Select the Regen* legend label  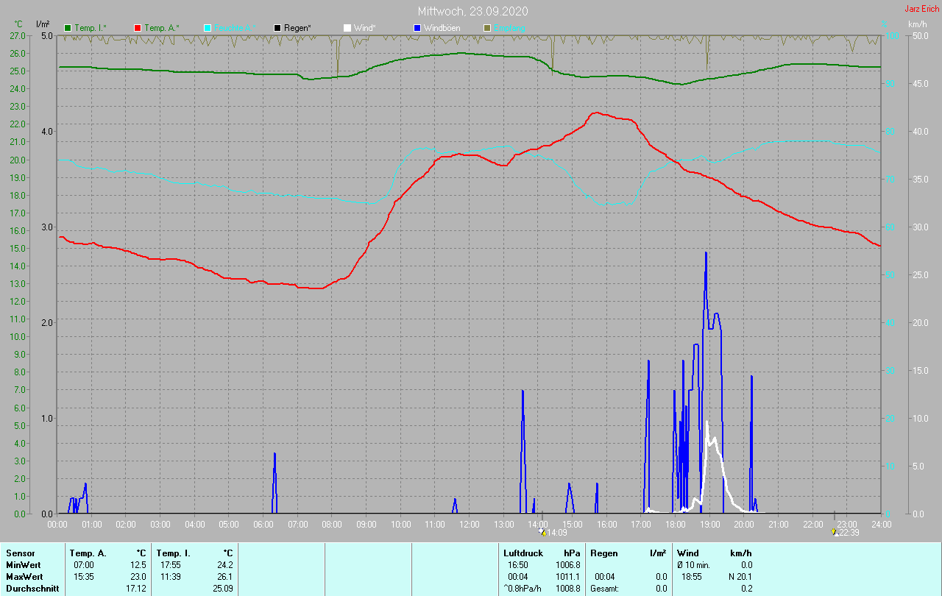click(297, 28)
